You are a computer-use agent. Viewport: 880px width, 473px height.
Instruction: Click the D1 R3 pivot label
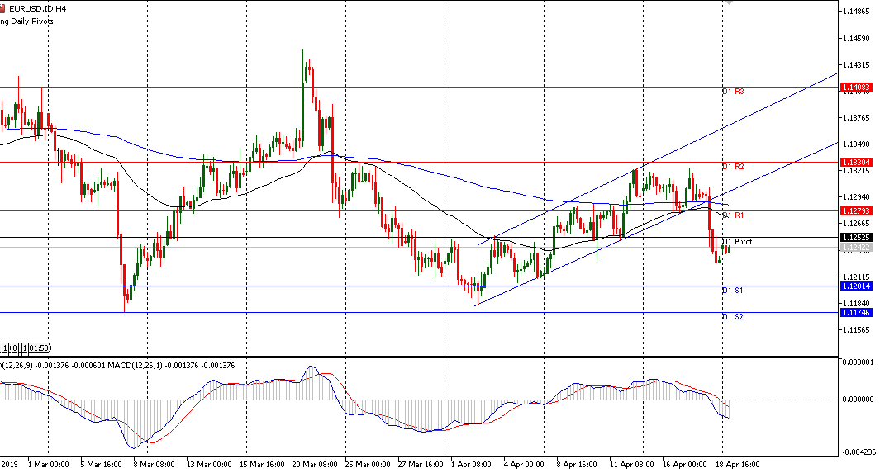click(x=733, y=92)
